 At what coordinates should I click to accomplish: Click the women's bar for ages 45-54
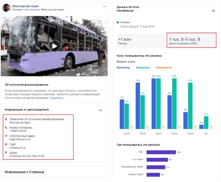click(174, 103)
